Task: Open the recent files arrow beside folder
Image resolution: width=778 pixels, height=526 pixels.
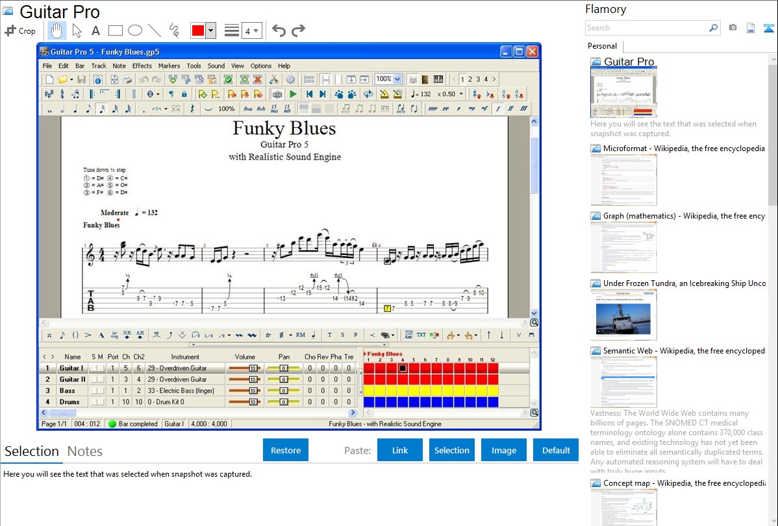Action: click(71, 79)
